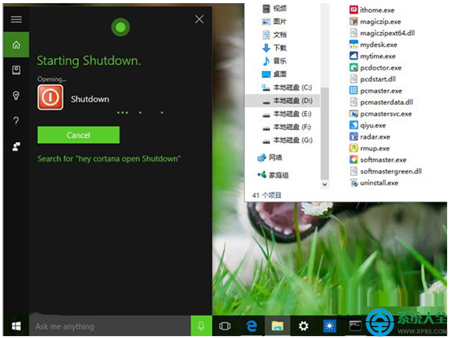This screenshot has width=449, height=338.
Task: Select Cortana Home icon in sidebar
Action: [16, 45]
